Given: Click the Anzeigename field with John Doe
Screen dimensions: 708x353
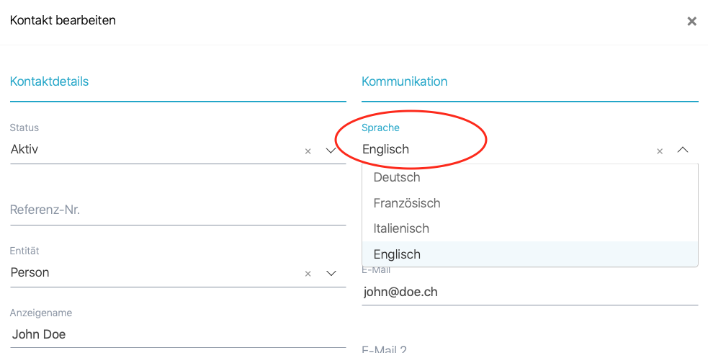Looking at the screenshot, I should [x=178, y=334].
